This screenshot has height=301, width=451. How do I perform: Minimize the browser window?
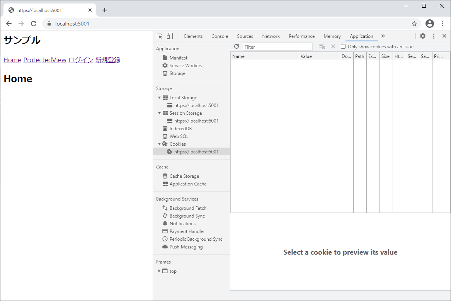406,6
